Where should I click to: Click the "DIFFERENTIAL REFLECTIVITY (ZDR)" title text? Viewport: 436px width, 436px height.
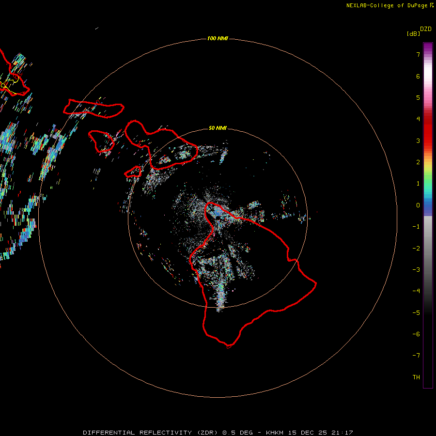point(150,433)
